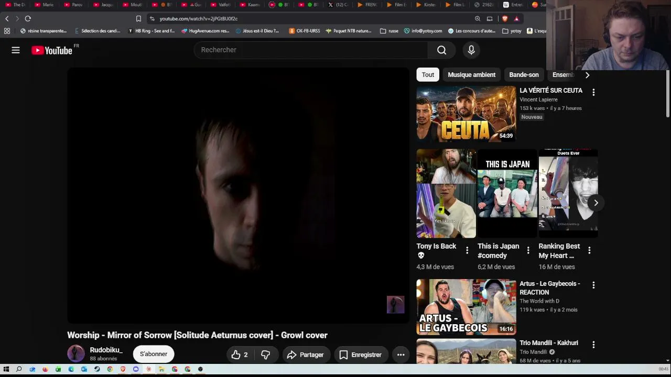Screen dimensions: 671x377
Task: Show more filter chips with arrow
Action: point(587,75)
